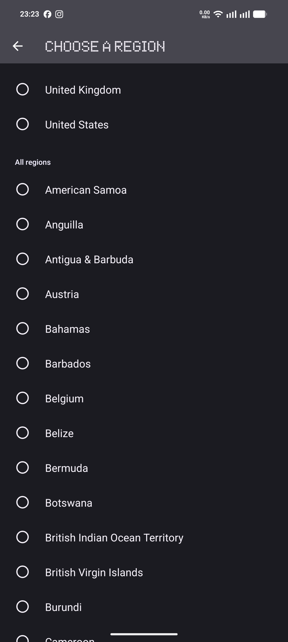Select the United Kingdom radio button

point(22,89)
